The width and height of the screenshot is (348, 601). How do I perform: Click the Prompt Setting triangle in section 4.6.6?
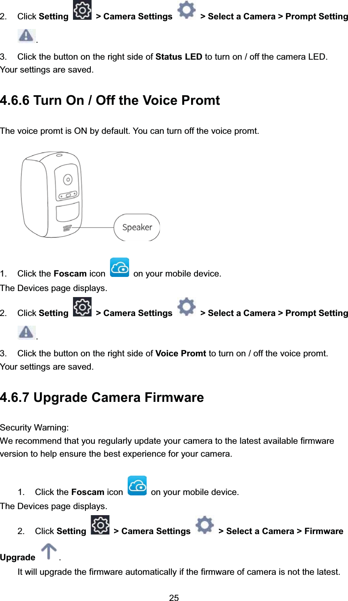[x=26, y=333]
